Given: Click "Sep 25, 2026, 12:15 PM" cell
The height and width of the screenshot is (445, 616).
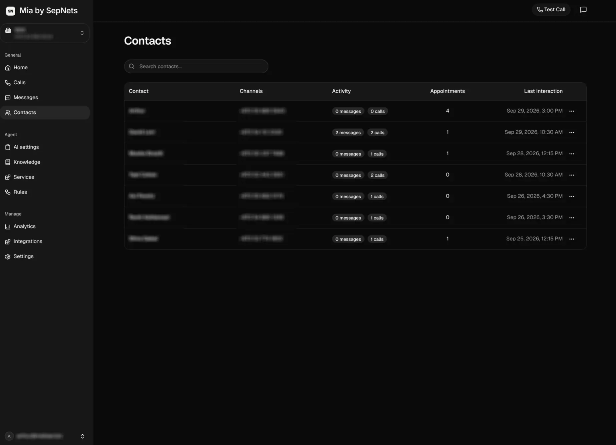Looking at the screenshot, I should [534, 239].
